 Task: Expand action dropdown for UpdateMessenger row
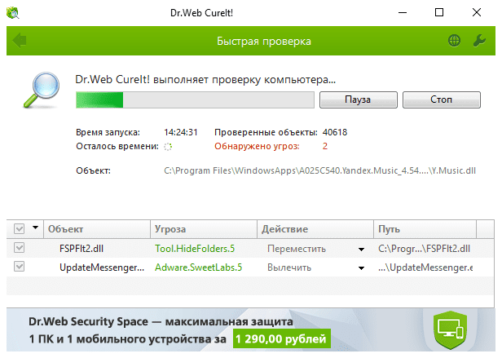coord(360,268)
